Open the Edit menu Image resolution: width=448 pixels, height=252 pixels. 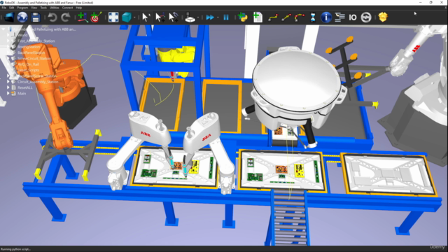pyautogui.click(x=12, y=8)
